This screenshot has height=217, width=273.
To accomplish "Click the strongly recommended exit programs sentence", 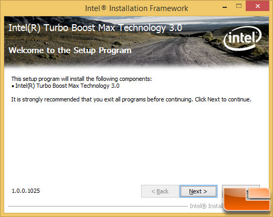I will (131, 99).
